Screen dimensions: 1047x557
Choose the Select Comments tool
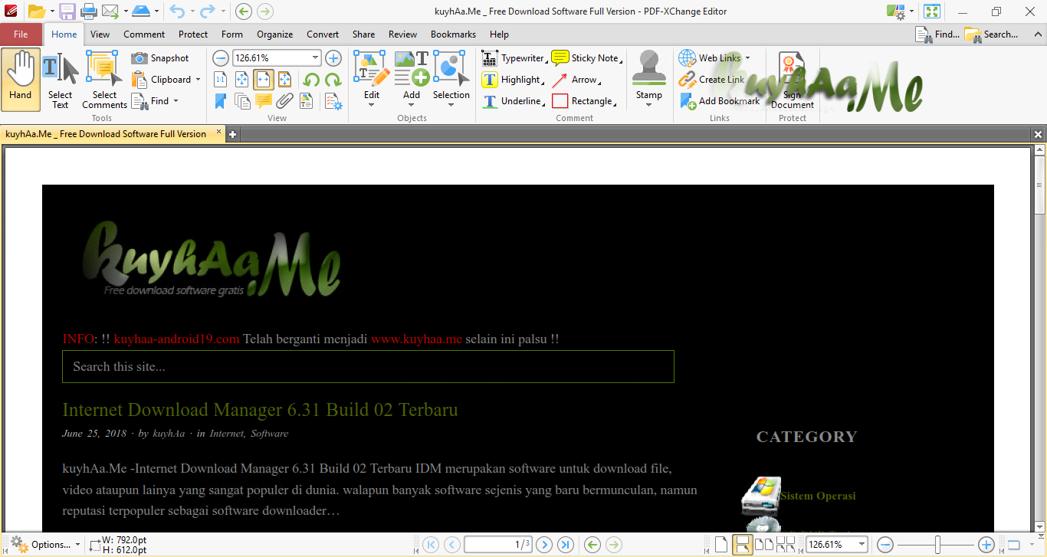(x=104, y=80)
